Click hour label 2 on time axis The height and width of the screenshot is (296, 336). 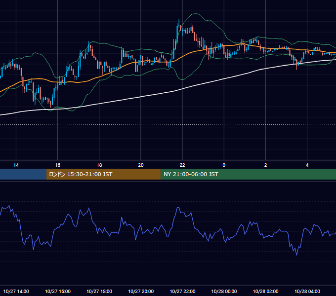click(x=265, y=165)
